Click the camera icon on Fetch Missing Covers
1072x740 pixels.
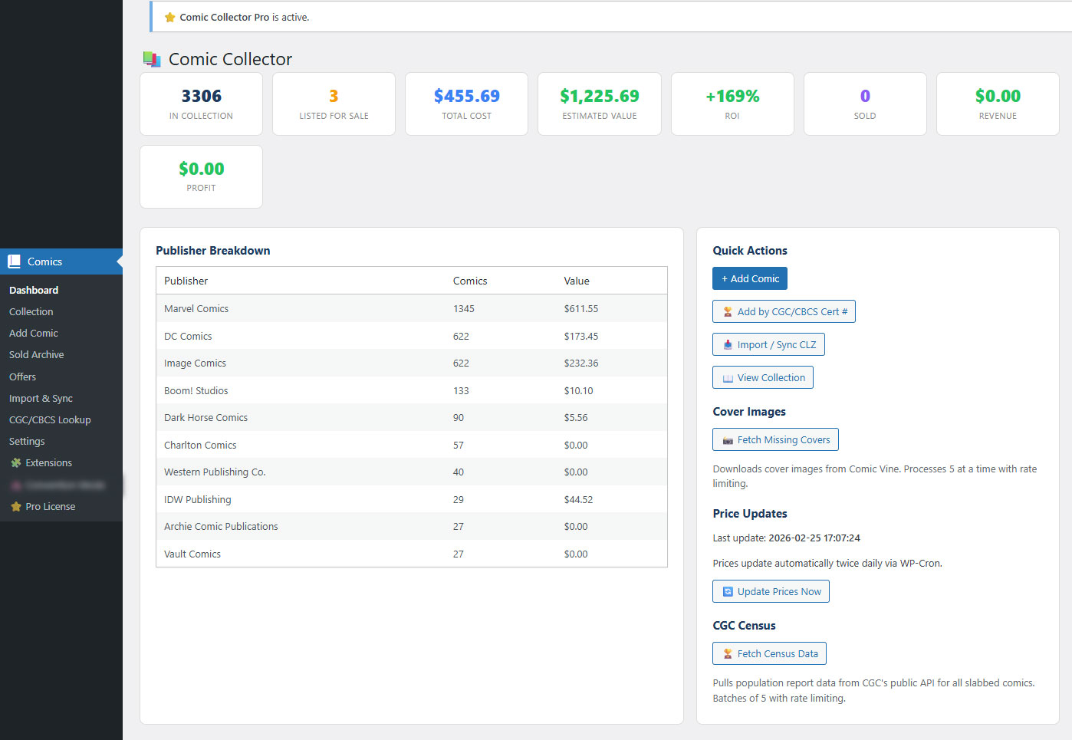point(728,440)
